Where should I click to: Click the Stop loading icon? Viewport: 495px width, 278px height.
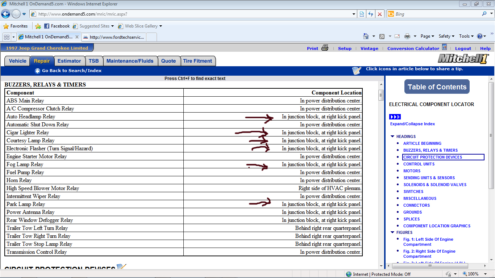pyautogui.click(x=380, y=14)
